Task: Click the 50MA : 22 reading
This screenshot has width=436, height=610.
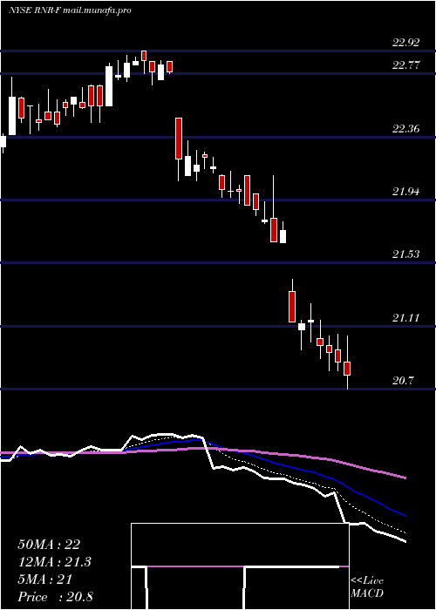Action: click(x=49, y=545)
